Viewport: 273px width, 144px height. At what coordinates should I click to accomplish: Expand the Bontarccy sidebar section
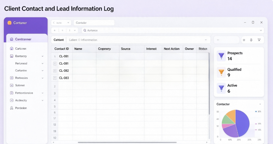point(43,56)
